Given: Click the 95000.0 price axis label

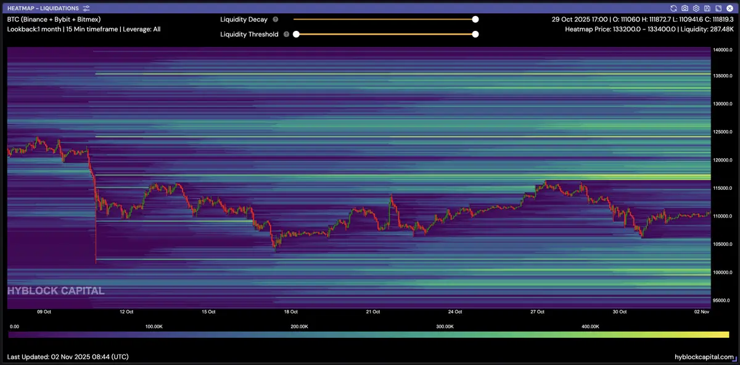Looking at the screenshot, I should click(723, 300).
